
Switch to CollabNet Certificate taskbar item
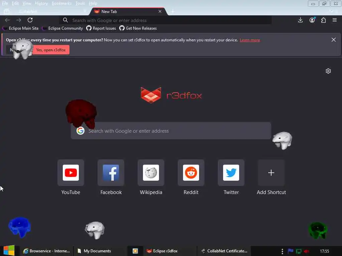click(224, 251)
